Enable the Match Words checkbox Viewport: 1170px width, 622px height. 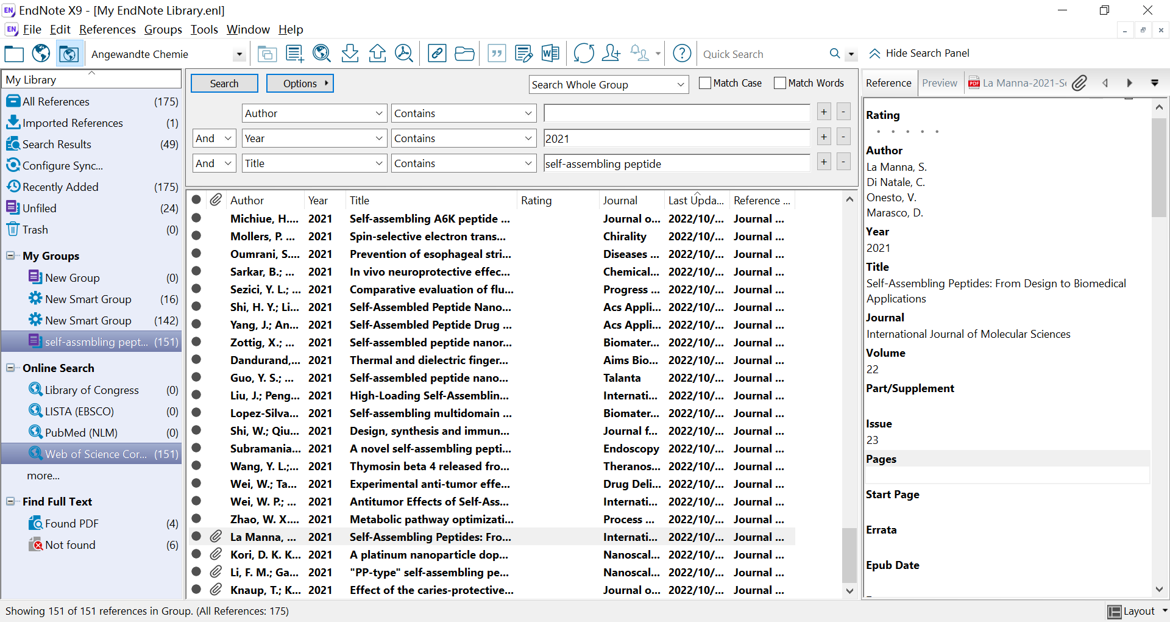[x=780, y=83]
